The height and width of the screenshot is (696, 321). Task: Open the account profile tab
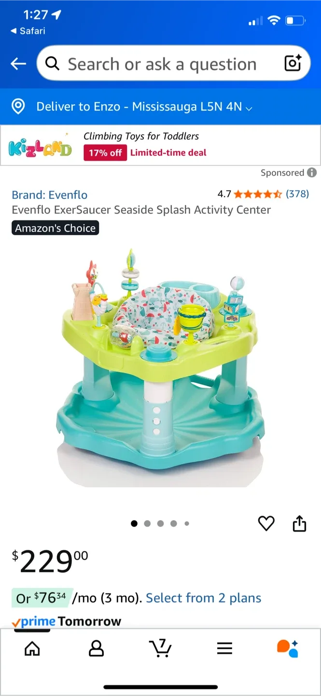click(97, 649)
